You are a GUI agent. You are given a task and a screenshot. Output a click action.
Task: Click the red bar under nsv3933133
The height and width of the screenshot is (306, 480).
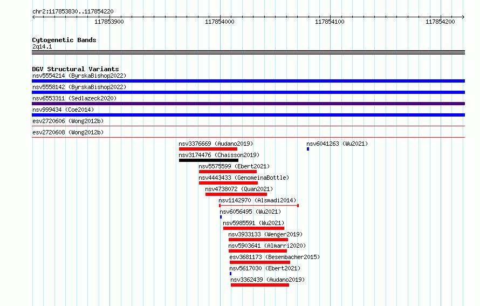[x=258, y=240]
